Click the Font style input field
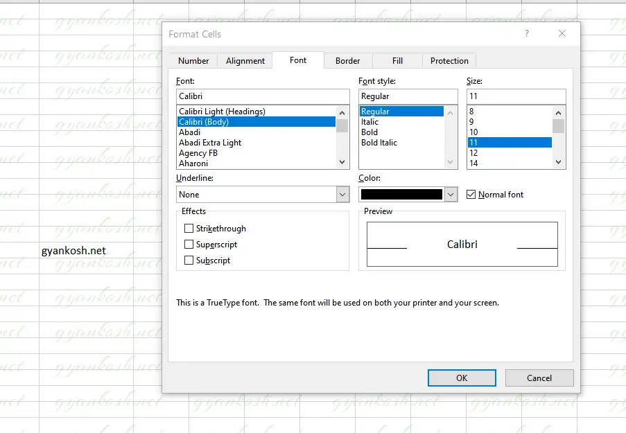Viewport: 626px width, 433px height. (408, 96)
